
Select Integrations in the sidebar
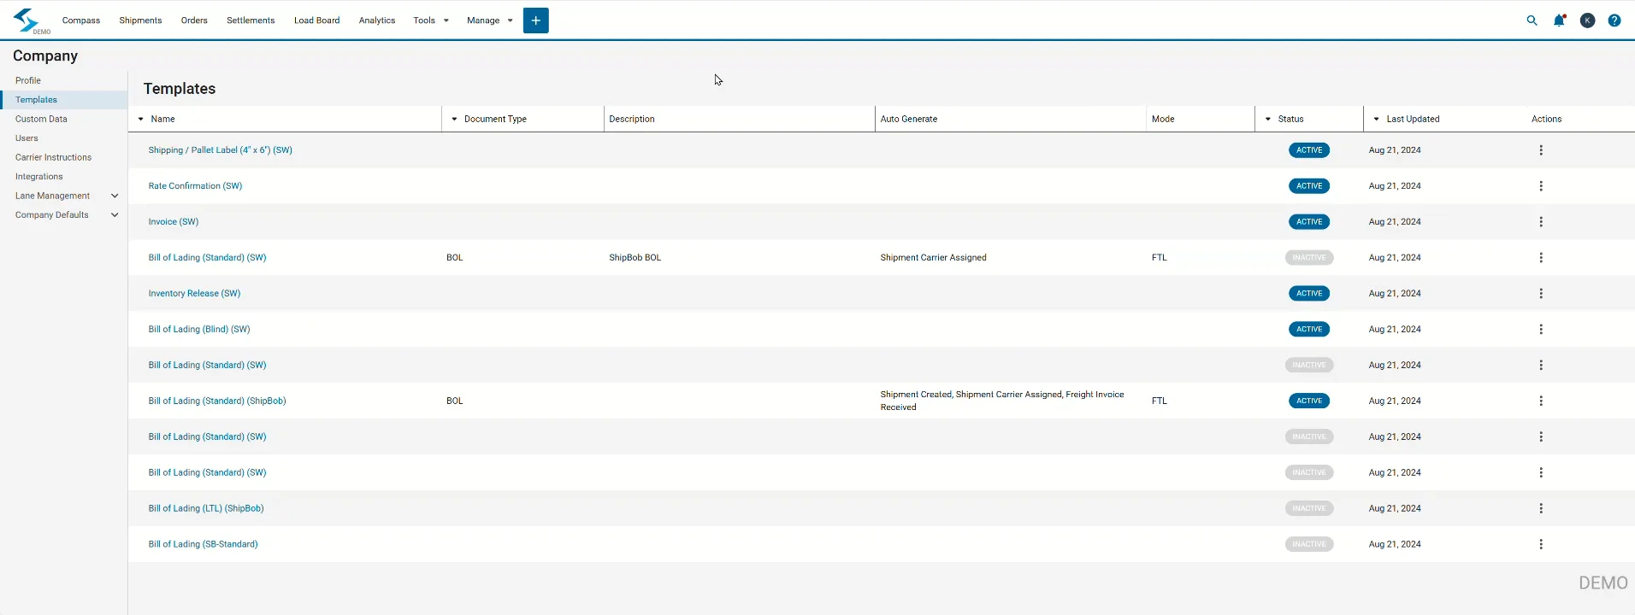click(38, 177)
